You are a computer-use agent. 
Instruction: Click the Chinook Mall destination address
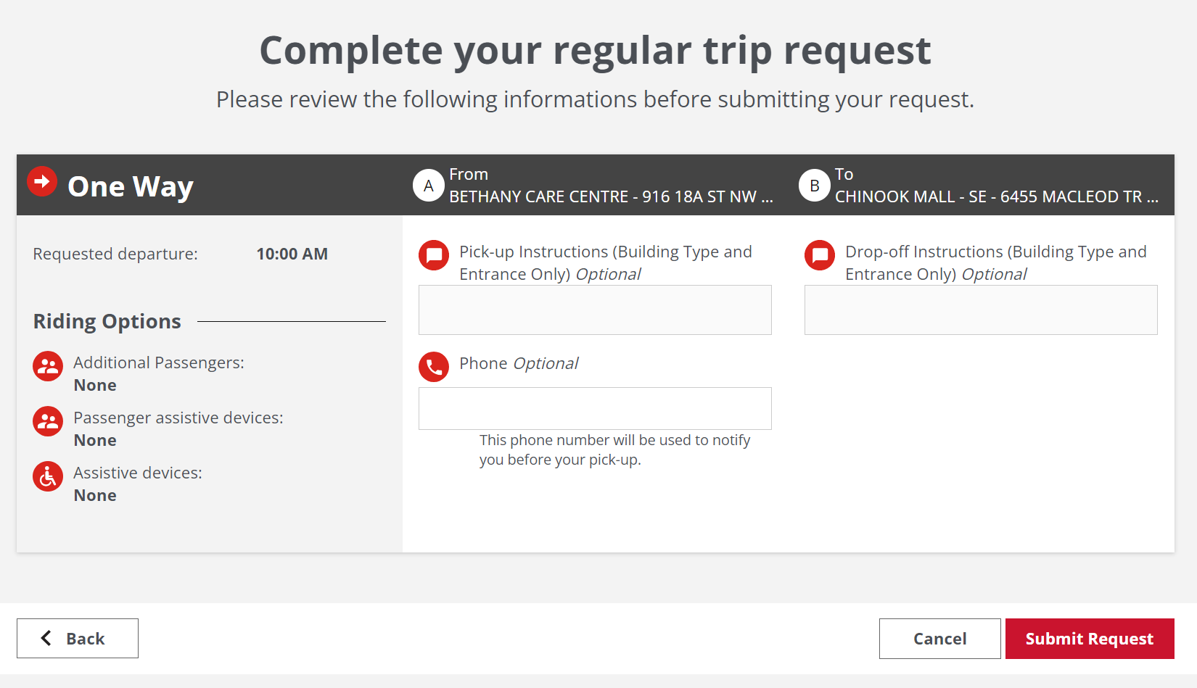tap(996, 196)
